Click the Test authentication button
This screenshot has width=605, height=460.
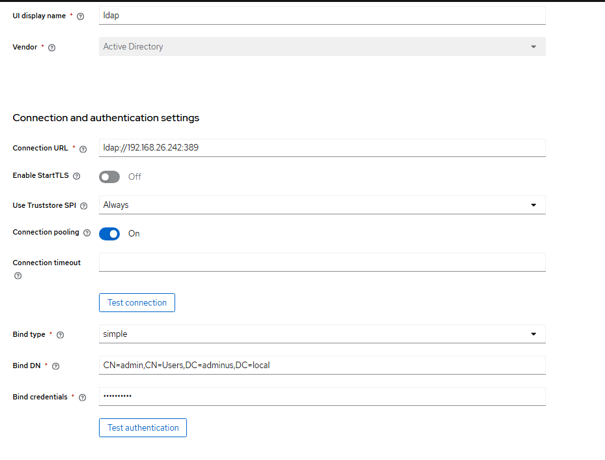coord(143,427)
